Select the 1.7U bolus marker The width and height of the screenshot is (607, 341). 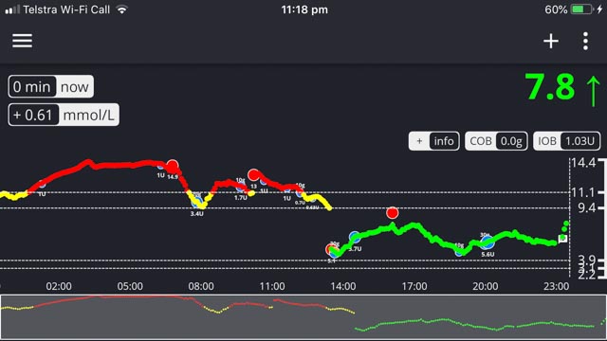point(240,188)
